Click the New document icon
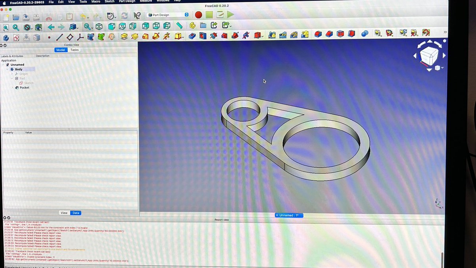This screenshot has height=268, width=476. [6, 17]
